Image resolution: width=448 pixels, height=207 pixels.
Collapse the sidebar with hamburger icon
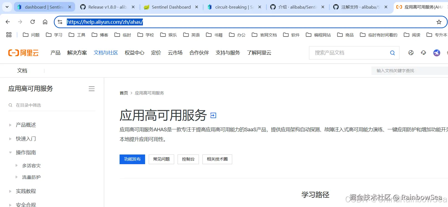click(92, 89)
